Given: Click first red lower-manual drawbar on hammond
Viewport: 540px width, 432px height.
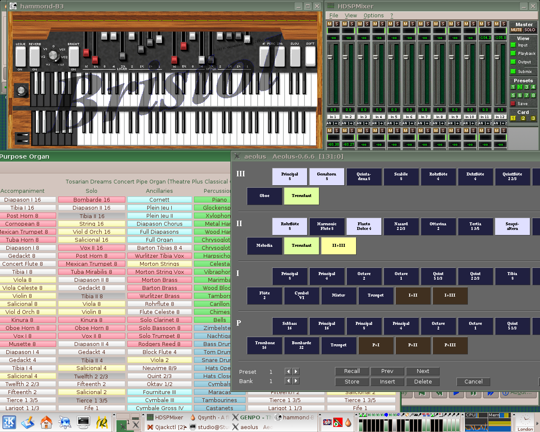Looking at the screenshot, I should coord(86,52).
